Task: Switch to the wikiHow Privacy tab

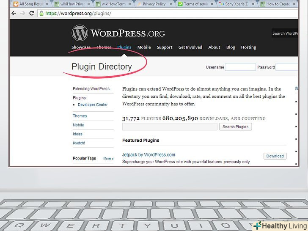Action: point(72,4)
